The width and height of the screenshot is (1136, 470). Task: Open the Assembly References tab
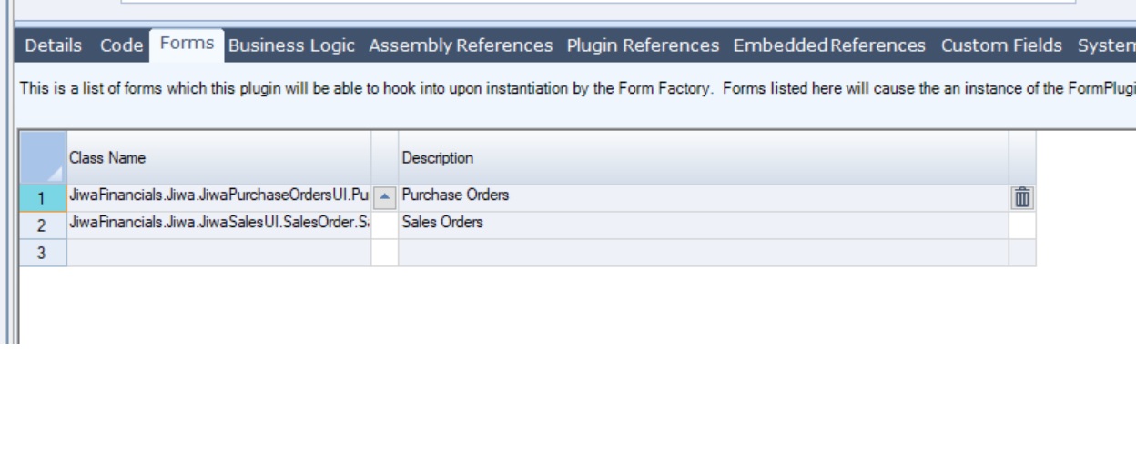(461, 45)
